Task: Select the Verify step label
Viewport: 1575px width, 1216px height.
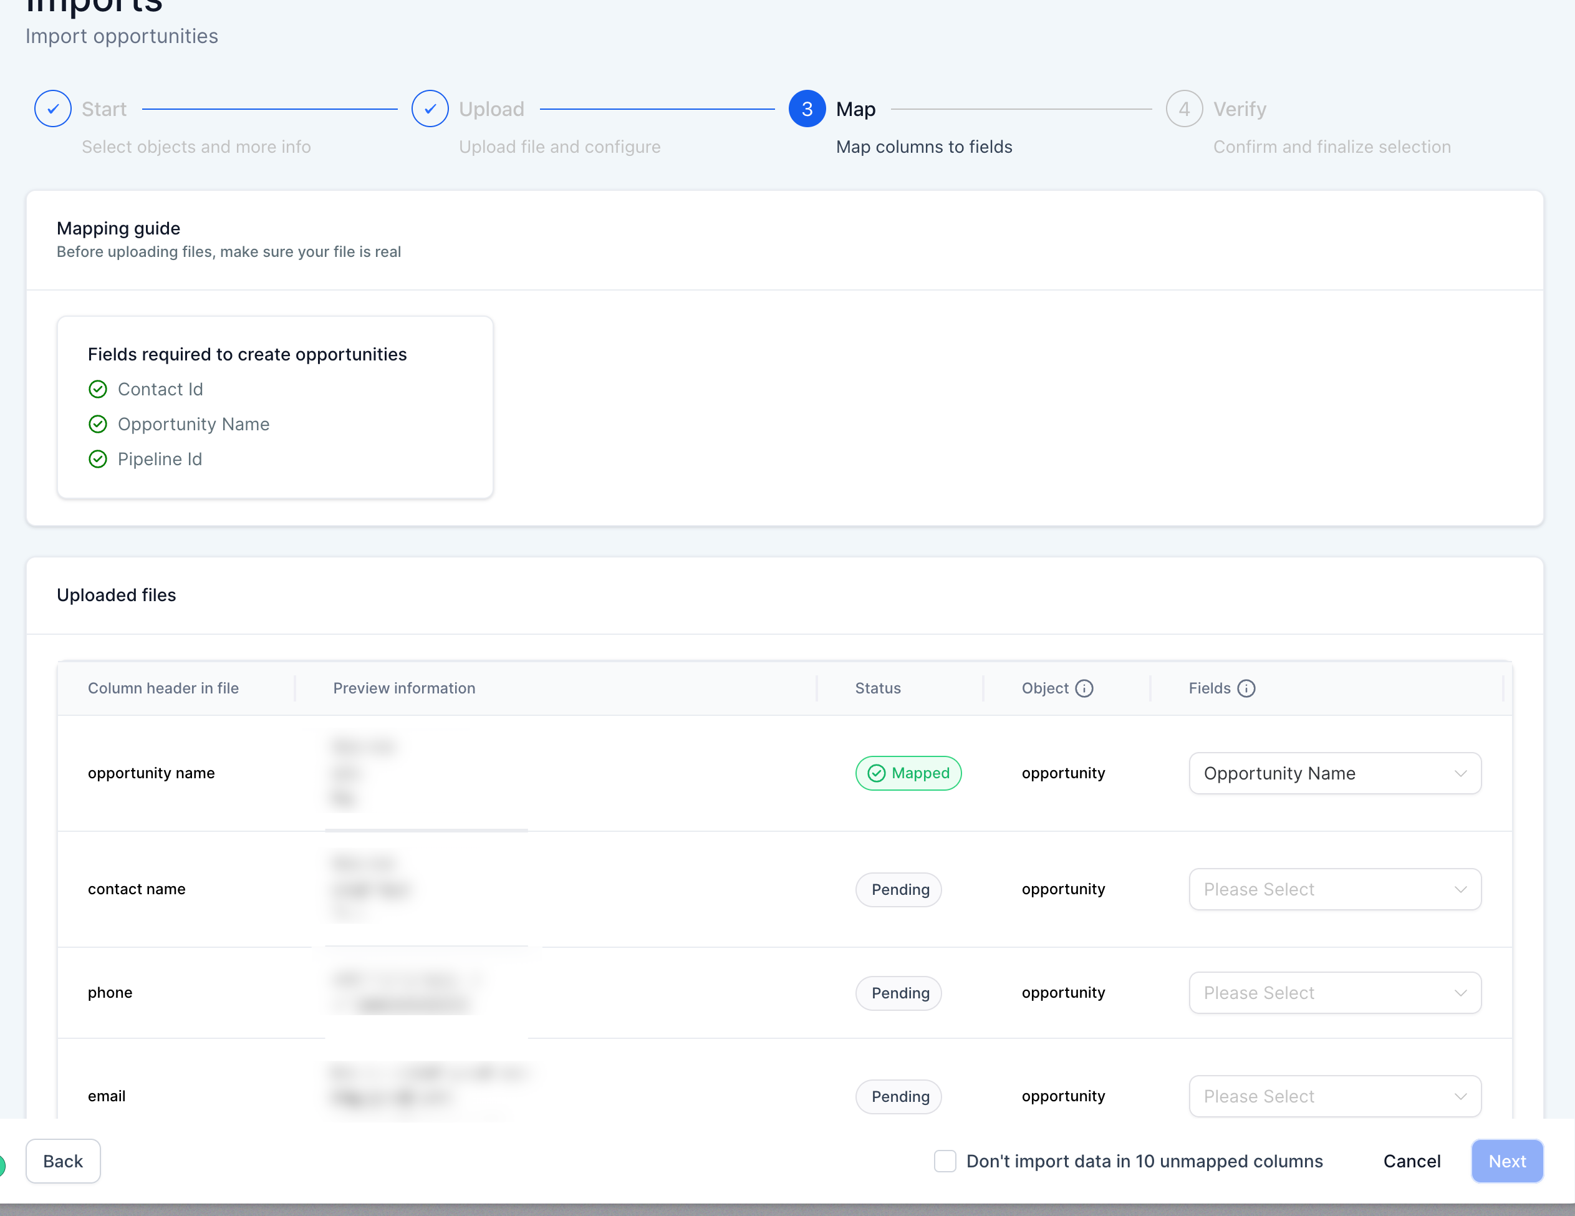Action: tap(1239, 109)
